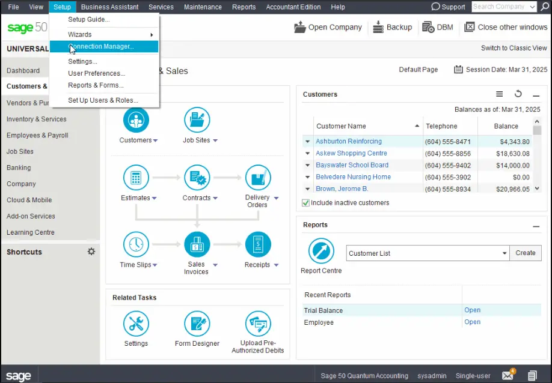The height and width of the screenshot is (383, 552).
Task: Open the Customers module icon
Action: (x=136, y=120)
